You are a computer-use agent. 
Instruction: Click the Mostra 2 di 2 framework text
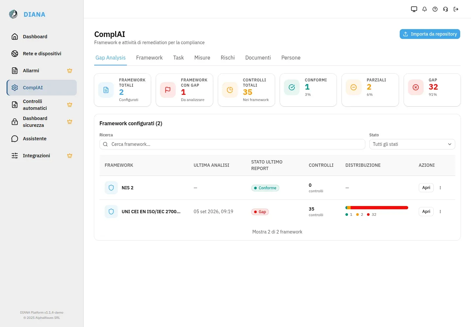[277, 232]
